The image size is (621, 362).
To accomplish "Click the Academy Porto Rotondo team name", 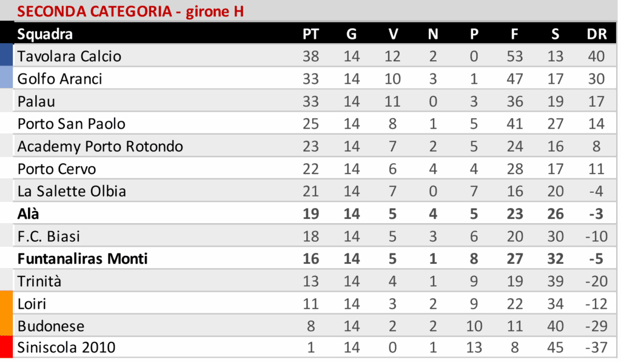I will pos(100,146).
